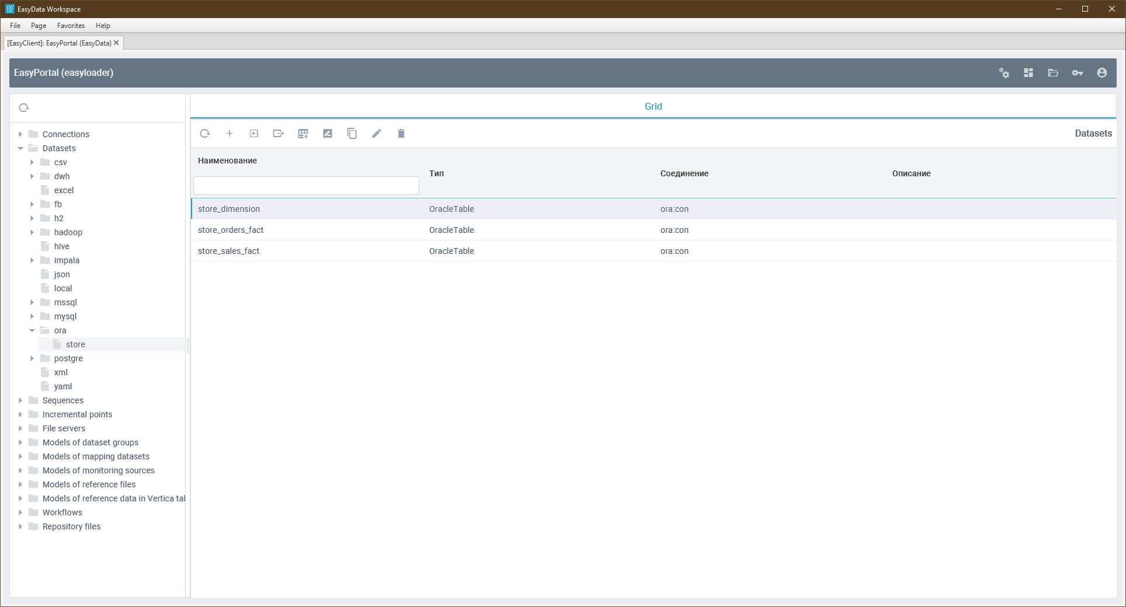Open the File menu
The height and width of the screenshot is (607, 1126).
15,26
